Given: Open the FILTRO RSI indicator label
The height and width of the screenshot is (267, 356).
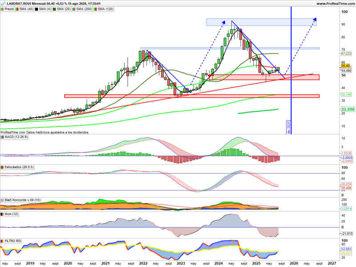Looking at the screenshot, I should pyautogui.click(x=13, y=241).
